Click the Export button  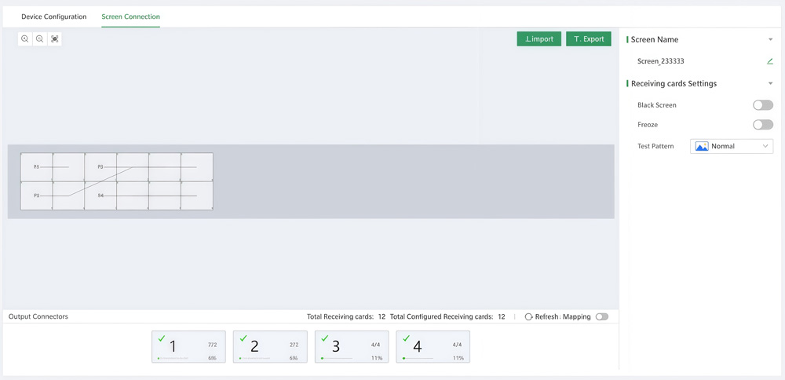[588, 38]
